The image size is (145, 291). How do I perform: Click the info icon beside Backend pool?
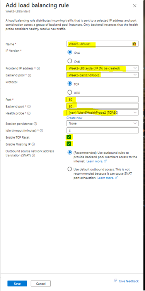(29, 76)
